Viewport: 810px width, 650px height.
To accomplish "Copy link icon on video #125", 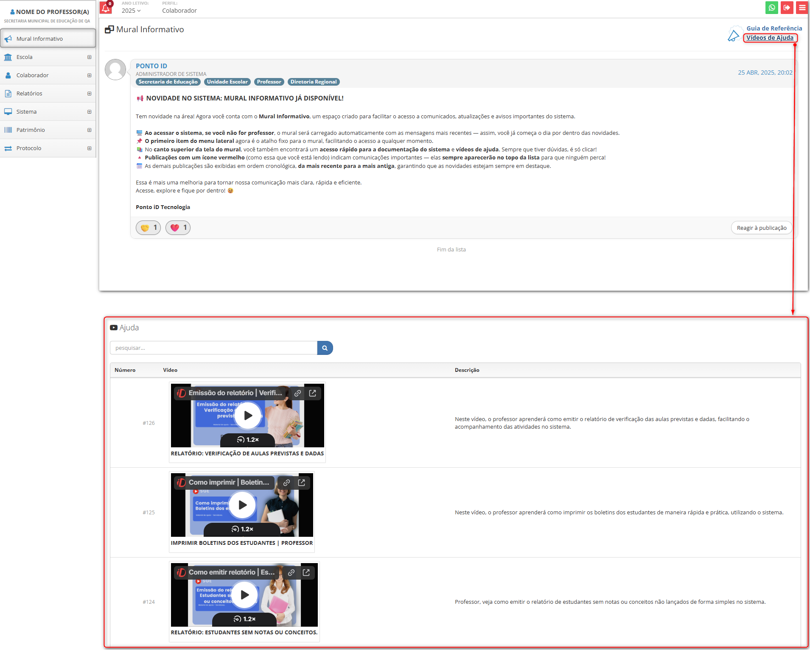I will point(287,483).
